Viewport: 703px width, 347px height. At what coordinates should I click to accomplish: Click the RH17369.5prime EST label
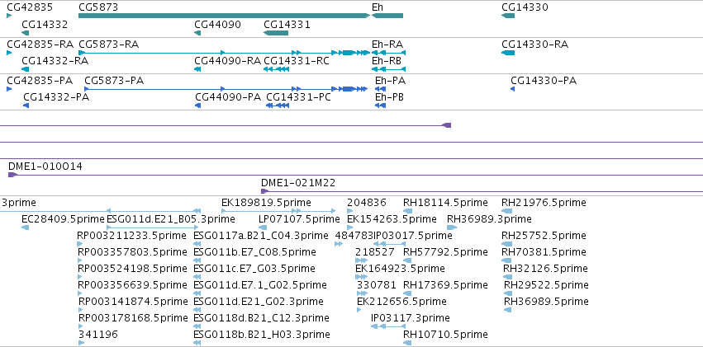[x=445, y=285]
